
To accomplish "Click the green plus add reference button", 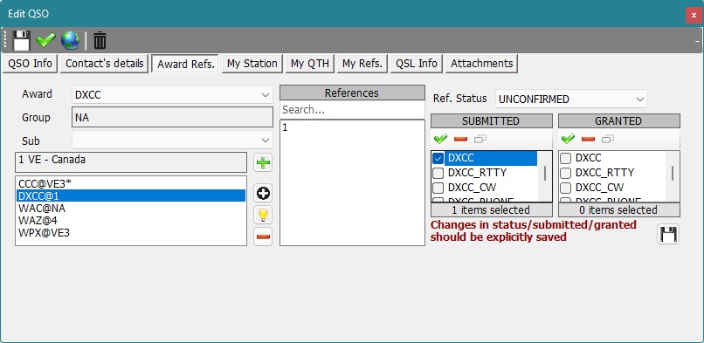I will pos(263,162).
